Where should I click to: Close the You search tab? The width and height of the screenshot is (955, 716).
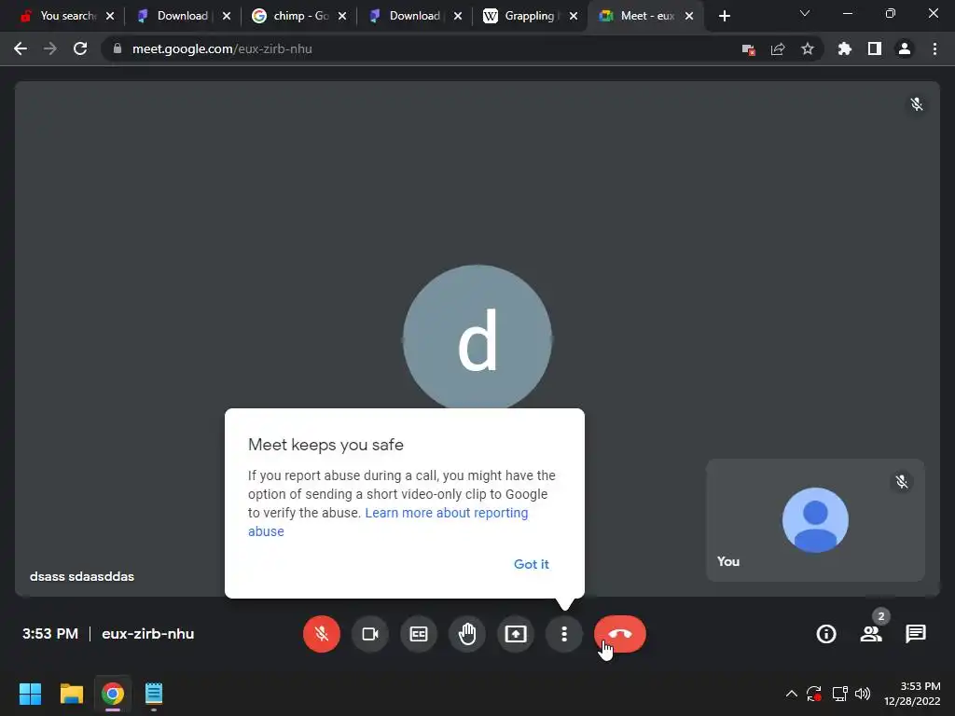point(110,16)
